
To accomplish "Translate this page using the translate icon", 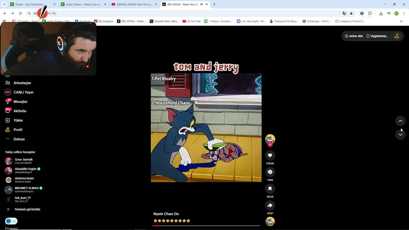I will point(344,13).
